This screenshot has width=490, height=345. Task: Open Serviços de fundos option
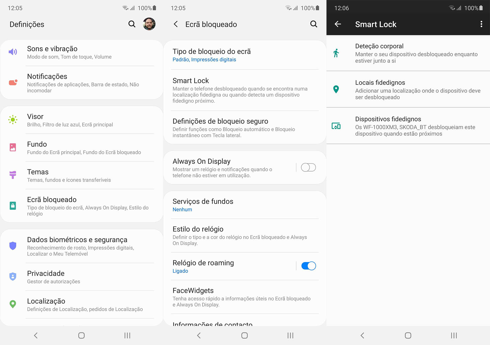tap(244, 205)
